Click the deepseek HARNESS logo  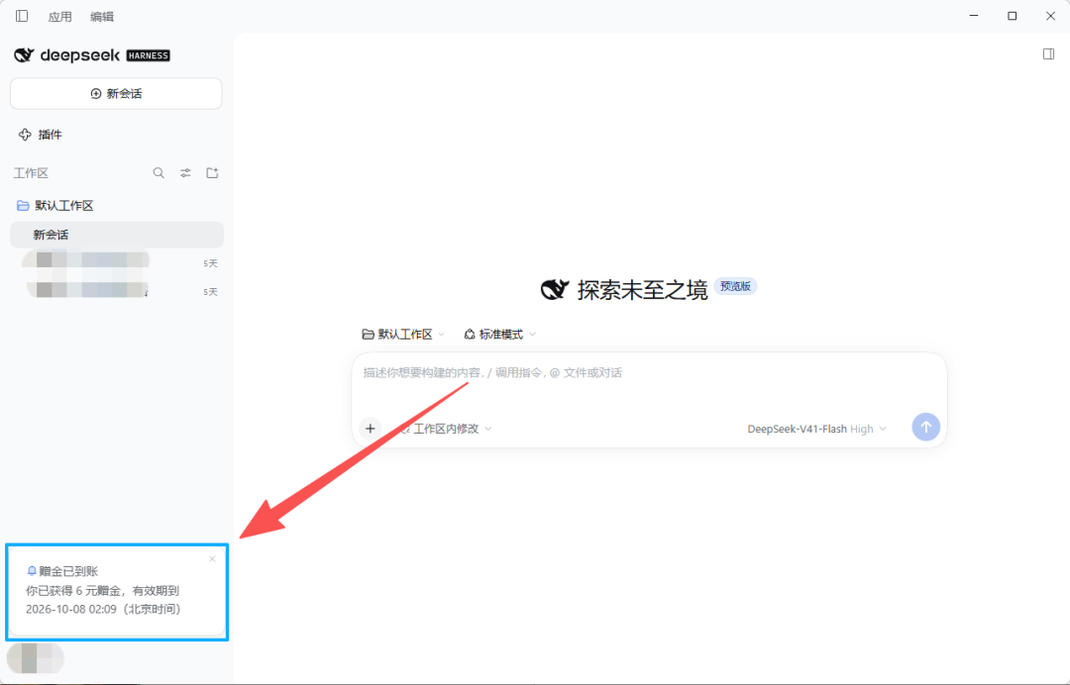click(92, 55)
